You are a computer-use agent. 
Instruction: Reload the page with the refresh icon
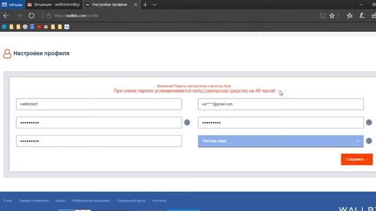(31, 16)
